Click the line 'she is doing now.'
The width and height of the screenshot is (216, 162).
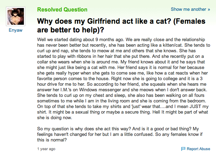click(55, 118)
